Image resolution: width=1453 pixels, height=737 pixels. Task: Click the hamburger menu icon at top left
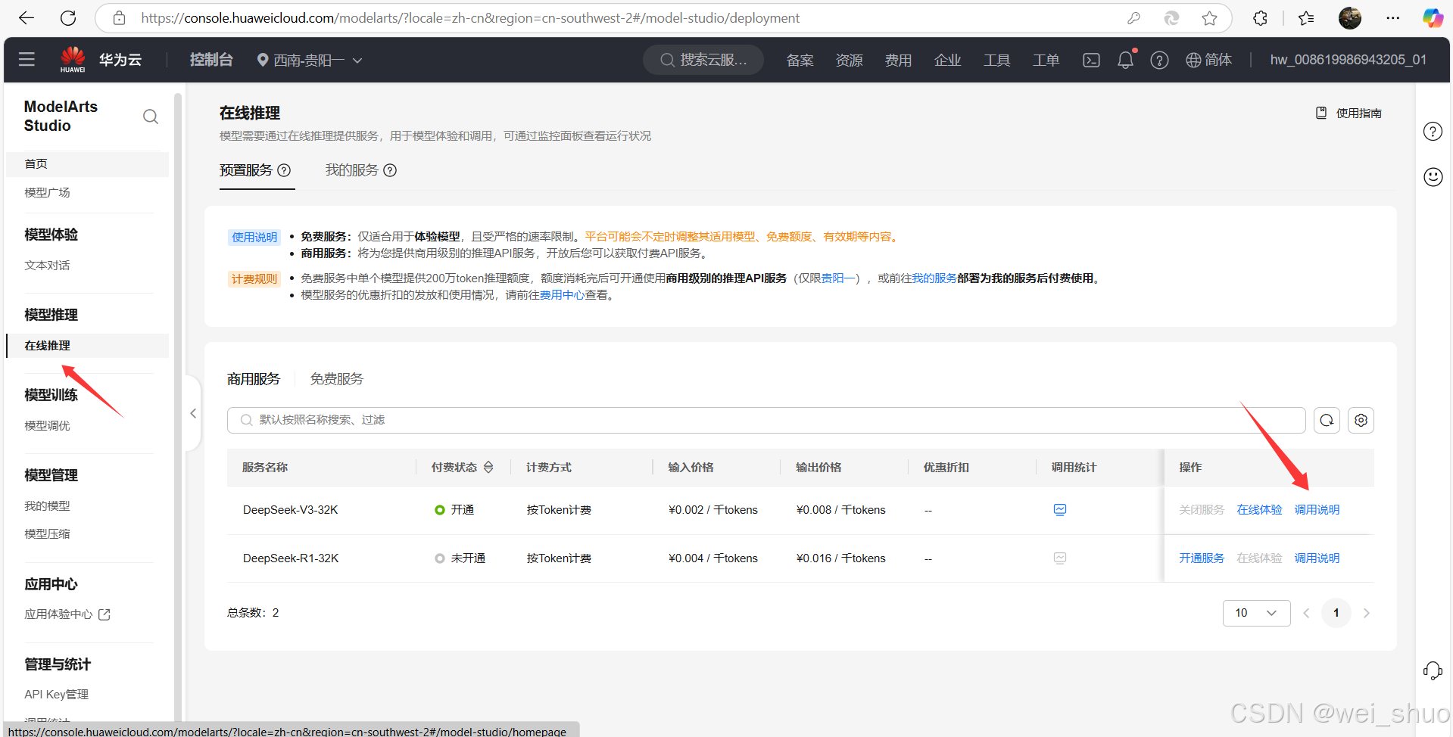[x=27, y=59]
